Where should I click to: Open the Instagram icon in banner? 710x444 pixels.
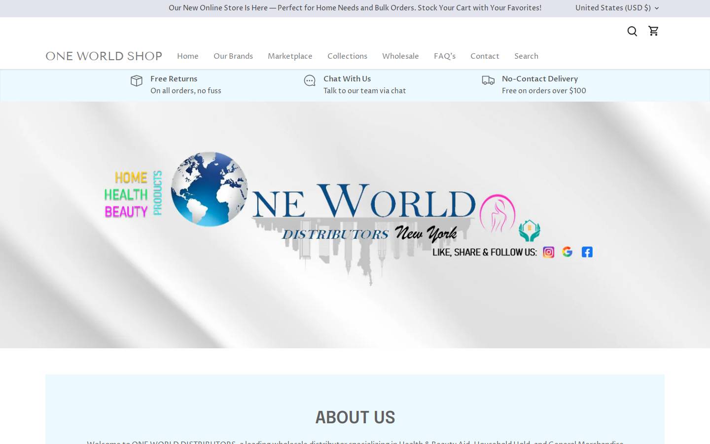click(x=549, y=252)
